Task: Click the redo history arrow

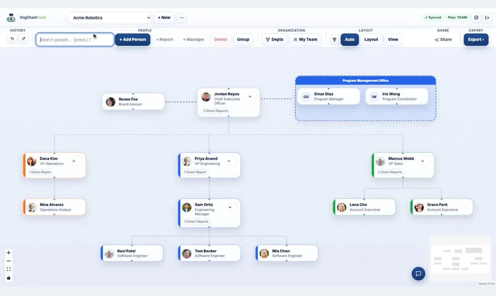Action: (24, 39)
